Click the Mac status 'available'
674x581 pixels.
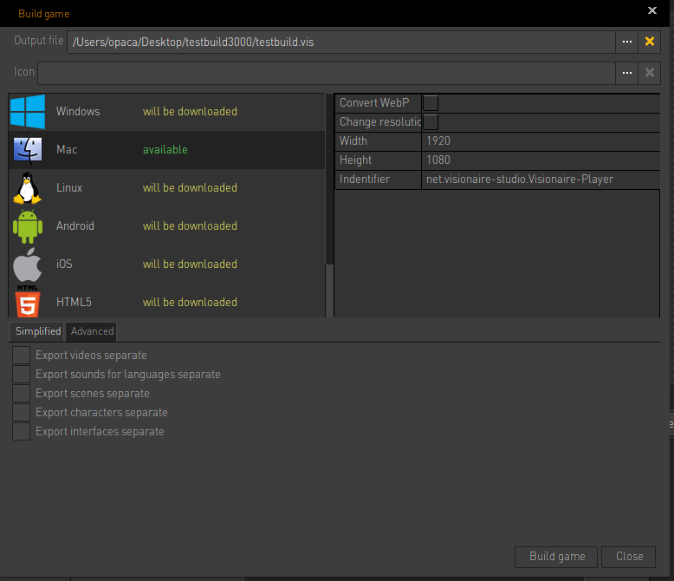tap(165, 150)
